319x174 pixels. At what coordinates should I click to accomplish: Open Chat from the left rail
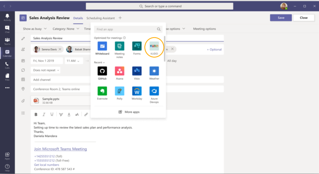(7, 29)
